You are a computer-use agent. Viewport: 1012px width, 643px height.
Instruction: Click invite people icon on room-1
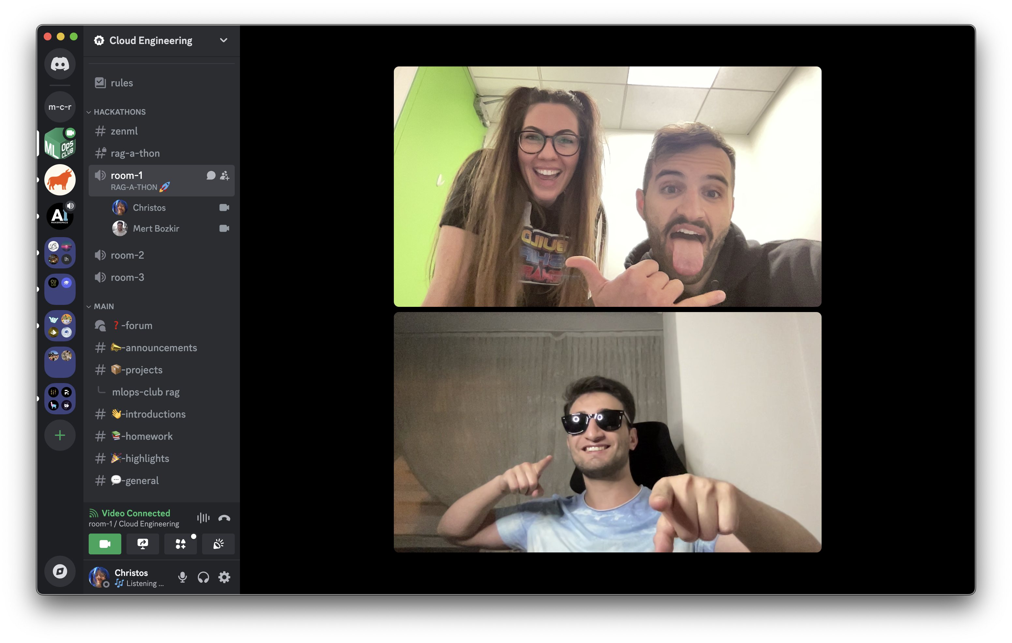point(225,176)
